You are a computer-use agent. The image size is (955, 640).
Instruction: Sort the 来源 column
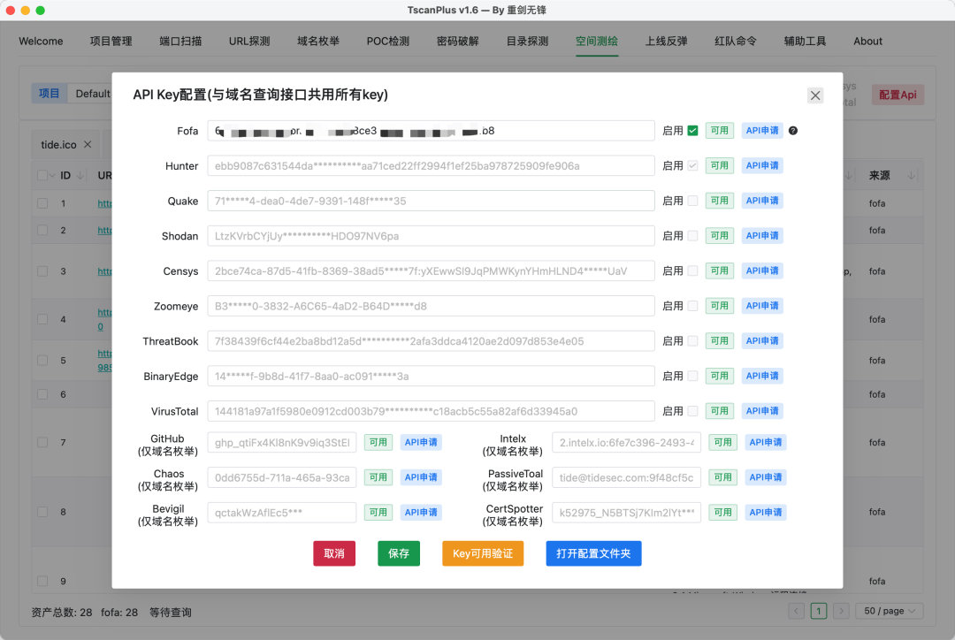(x=911, y=175)
